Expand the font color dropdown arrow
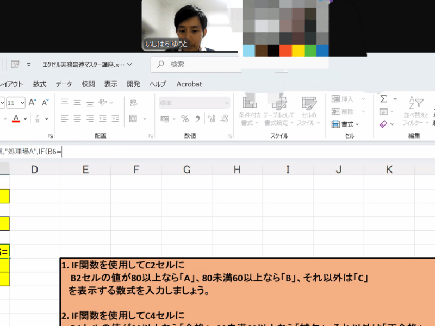435x326 pixels. tap(26, 118)
